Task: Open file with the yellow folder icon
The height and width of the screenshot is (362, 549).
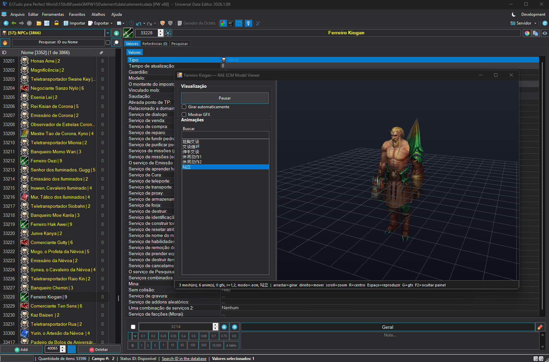Action: (x=39, y=23)
